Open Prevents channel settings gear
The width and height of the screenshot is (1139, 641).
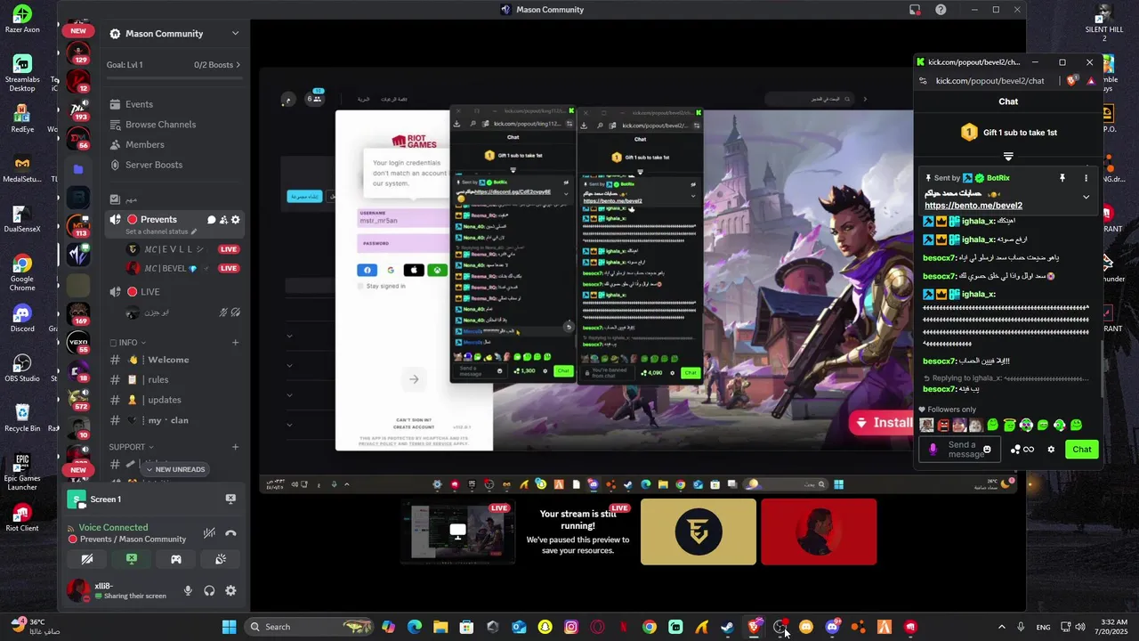click(x=235, y=220)
